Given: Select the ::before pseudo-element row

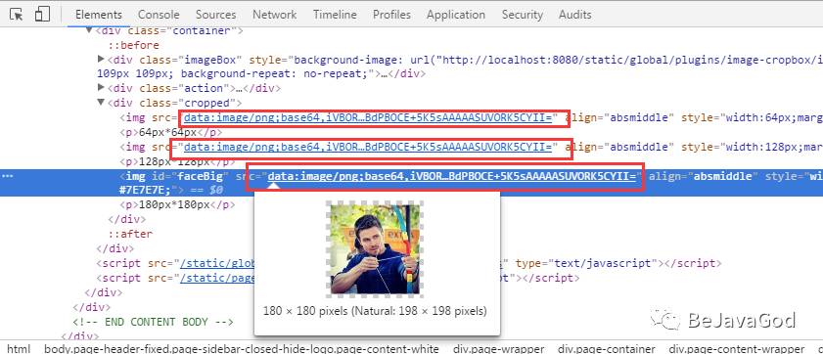Looking at the screenshot, I should [x=133, y=45].
